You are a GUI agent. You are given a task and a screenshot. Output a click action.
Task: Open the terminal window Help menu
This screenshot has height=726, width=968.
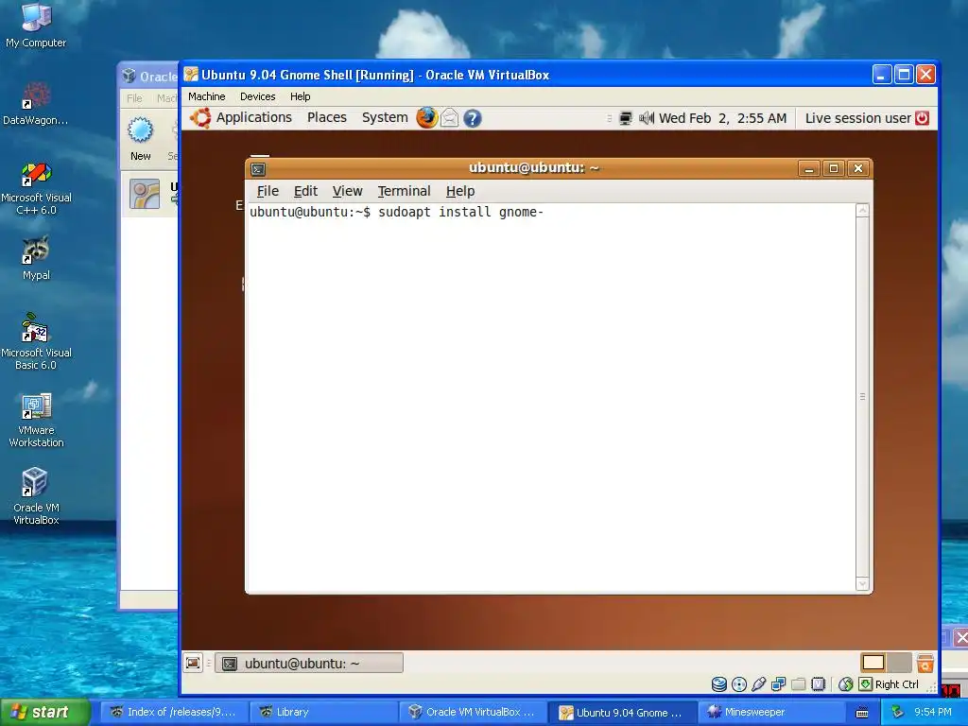(x=460, y=191)
